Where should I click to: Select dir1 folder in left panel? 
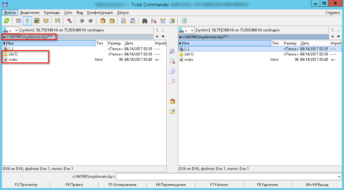pos(13,54)
